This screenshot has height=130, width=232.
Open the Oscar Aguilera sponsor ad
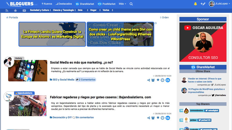203,42
